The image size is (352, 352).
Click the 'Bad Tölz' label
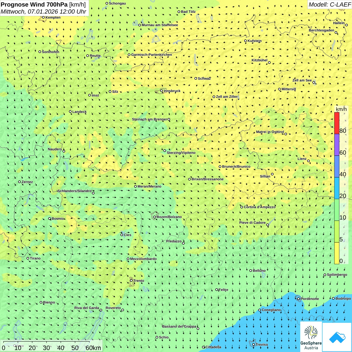[x=188, y=12]
